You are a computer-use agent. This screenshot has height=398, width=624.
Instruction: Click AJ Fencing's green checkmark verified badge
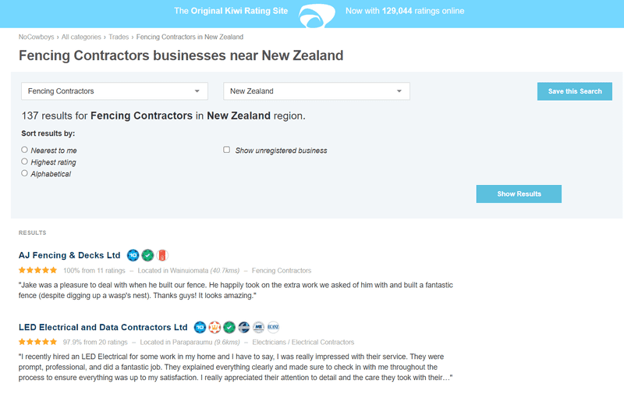coord(147,255)
